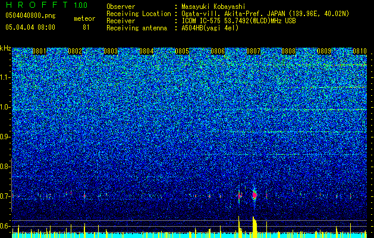Click the meteor count value 81
The image size is (374, 238).
(86, 27)
